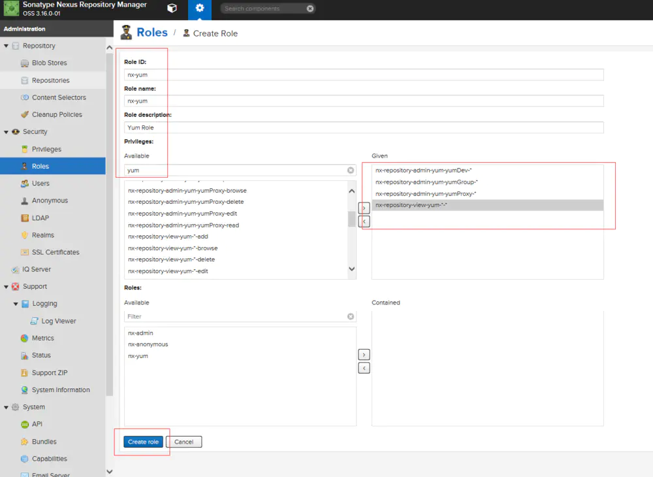Collapse the Logging tree node
The width and height of the screenshot is (653, 477).
tap(16, 304)
